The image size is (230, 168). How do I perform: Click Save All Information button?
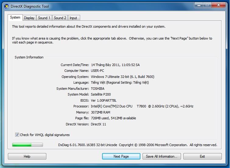click(162, 156)
